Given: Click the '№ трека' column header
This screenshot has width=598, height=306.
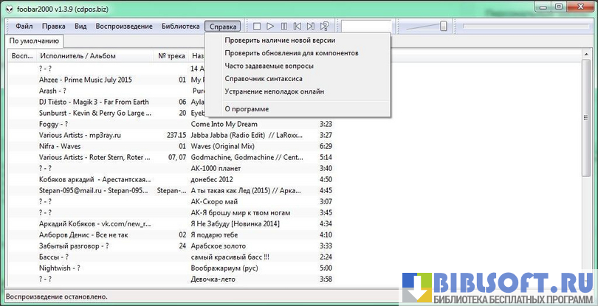Looking at the screenshot, I should 171,56.
